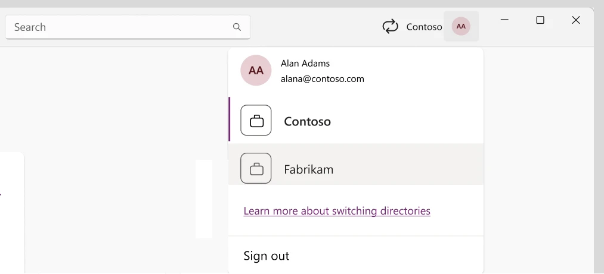
Task: Click the alana@contoso.com email address
Action: coord(322,78)
